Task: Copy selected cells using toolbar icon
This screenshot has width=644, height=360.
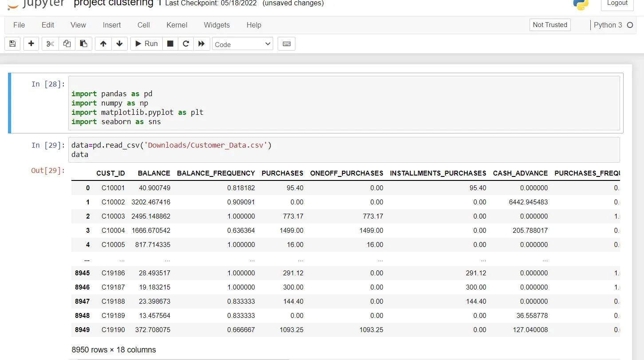Action: 67,44
